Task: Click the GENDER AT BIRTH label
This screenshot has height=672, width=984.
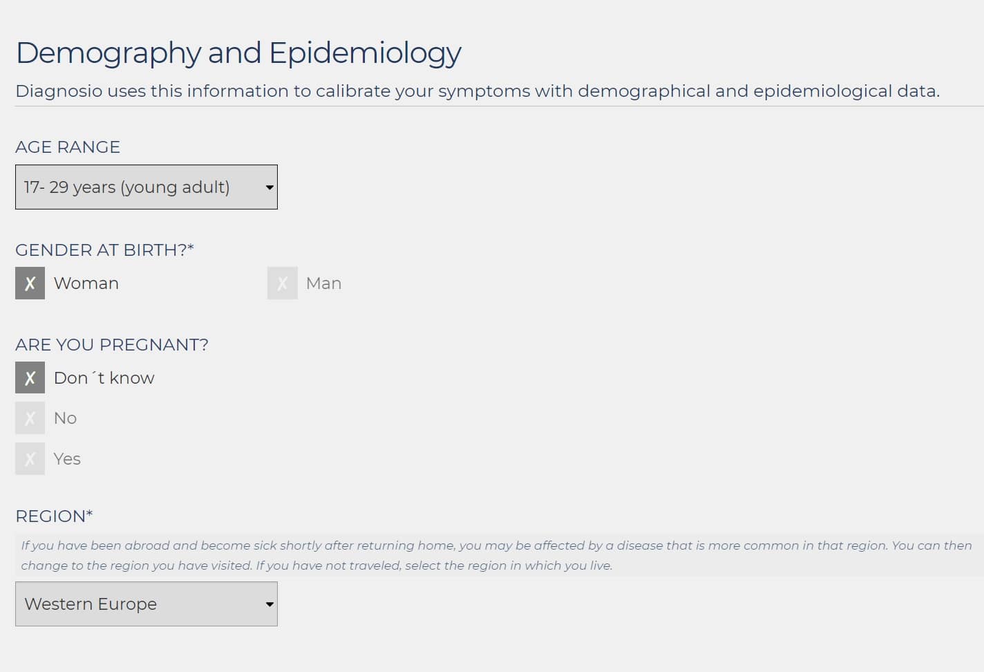Action: pos(104,250)
